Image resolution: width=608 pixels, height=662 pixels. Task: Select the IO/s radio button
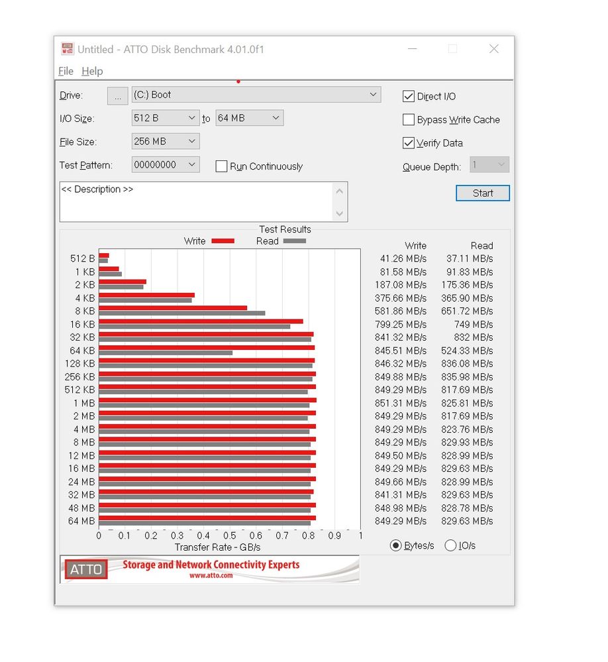tap(451, 545)
